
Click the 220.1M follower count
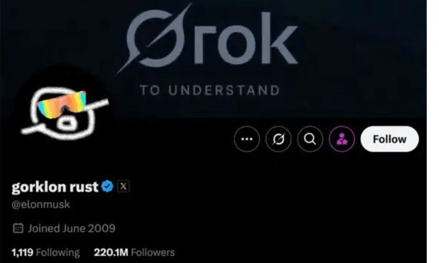[x=111, y=253]
